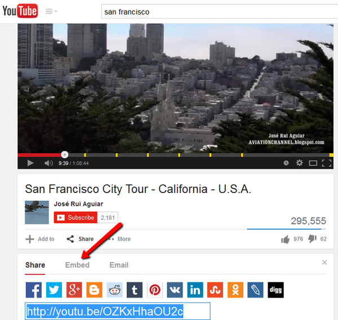The height and width of the screenshot is (320, 338).
Task: Open the video settings gear
Action: pyautogui.click(x=299, y=163)
